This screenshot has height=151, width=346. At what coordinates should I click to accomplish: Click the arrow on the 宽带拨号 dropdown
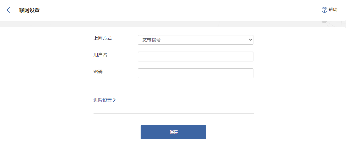250,40
